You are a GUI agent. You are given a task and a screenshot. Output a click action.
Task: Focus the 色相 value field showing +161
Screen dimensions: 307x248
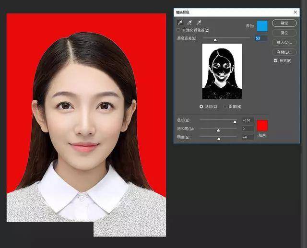(248, 120)
